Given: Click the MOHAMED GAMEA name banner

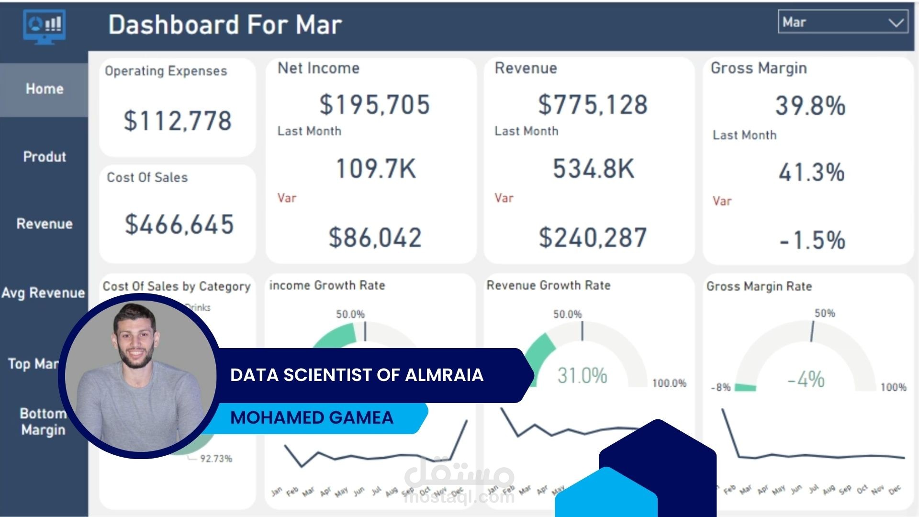Looking at the screenshot, I should [311, 417].
